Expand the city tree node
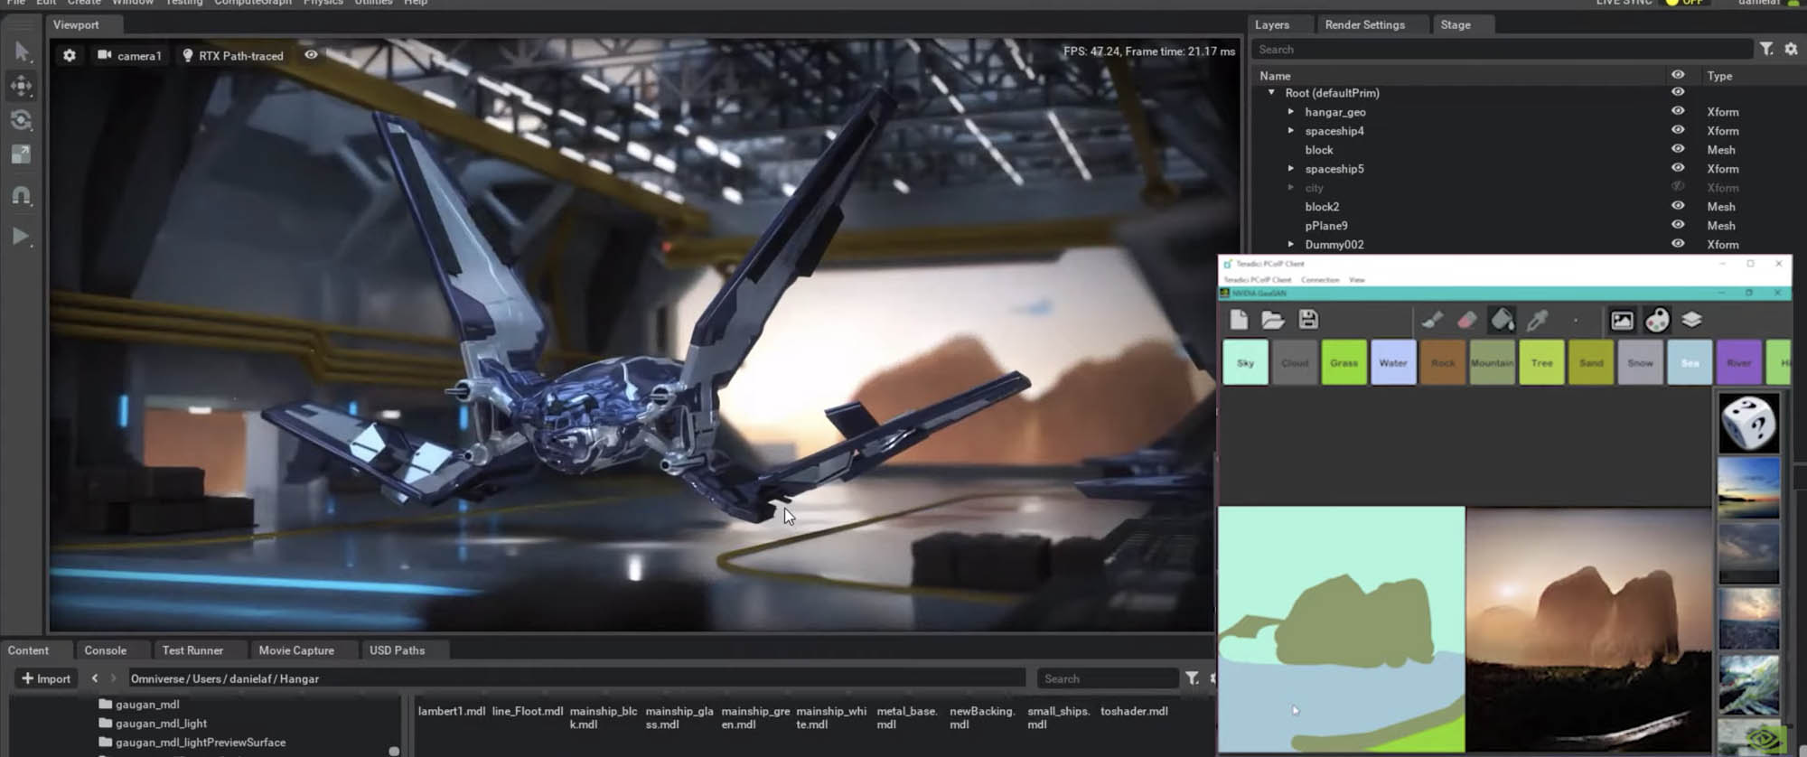The width and height of the screenshot is (1807, 757). [1291, 187]
